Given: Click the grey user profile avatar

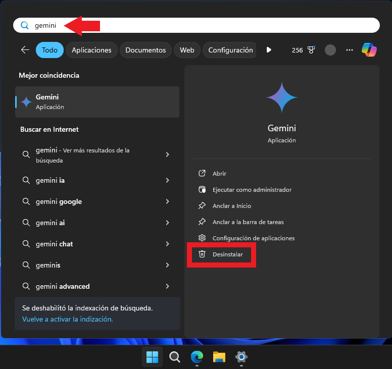Looking at the screenshot, I should [x=330, y=50].
